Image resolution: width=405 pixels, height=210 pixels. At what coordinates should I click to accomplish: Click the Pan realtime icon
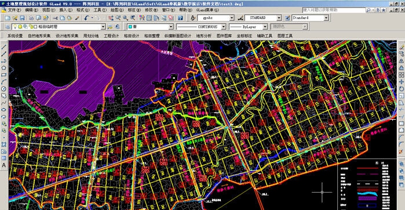tap(111, 18)
